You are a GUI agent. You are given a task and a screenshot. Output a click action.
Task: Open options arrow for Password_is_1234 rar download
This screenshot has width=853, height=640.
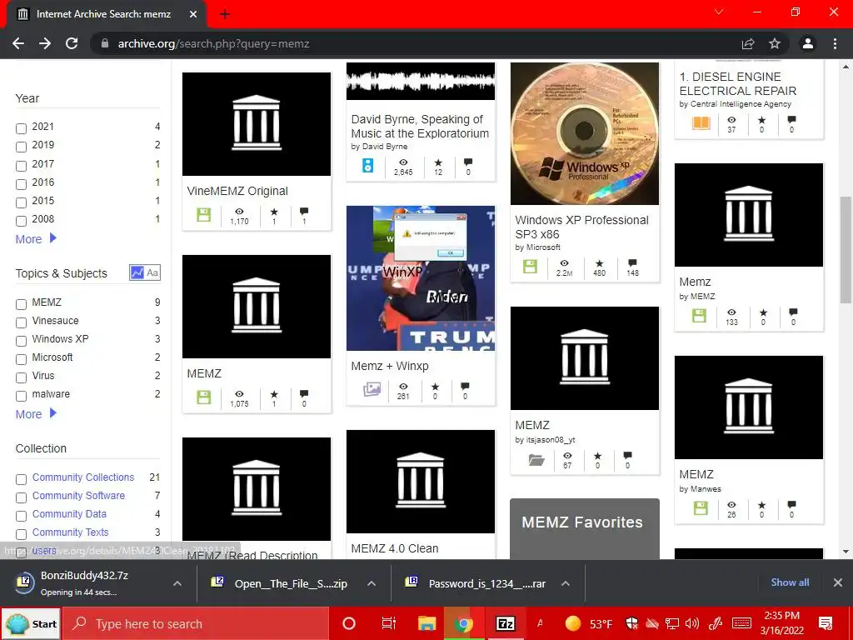[x=566, y=583]
